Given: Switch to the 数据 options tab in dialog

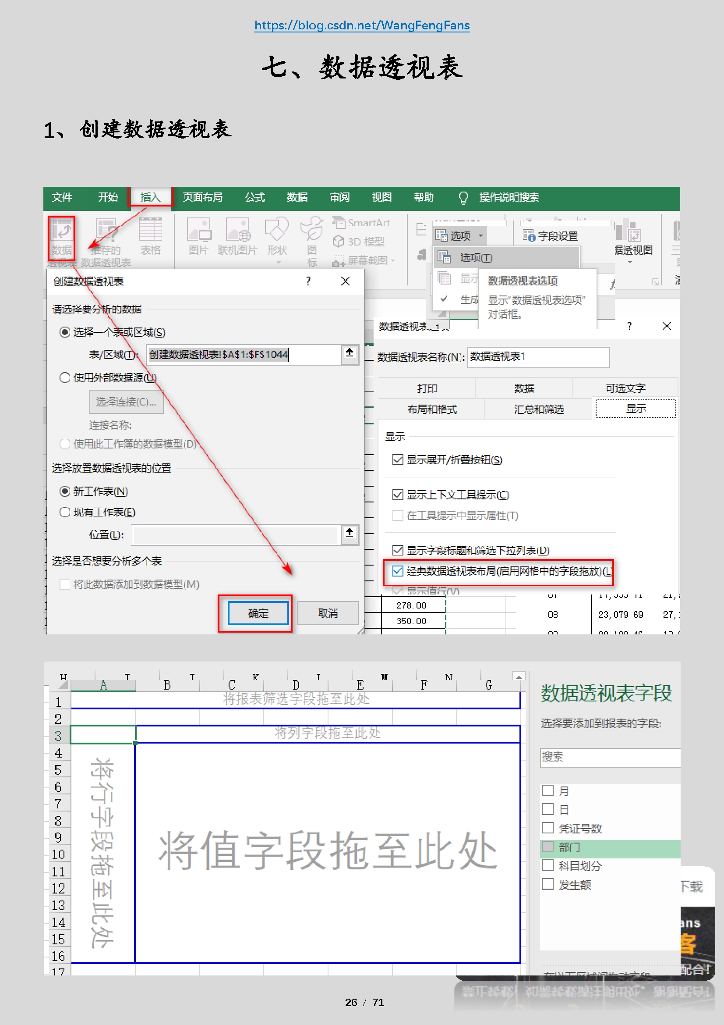Looking at the screenshot, I should [524, 388].
